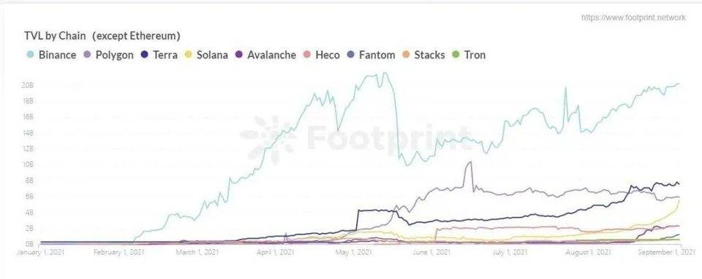Click the Terra legend color dot
The image size is (702, 279).
[145, 55]
